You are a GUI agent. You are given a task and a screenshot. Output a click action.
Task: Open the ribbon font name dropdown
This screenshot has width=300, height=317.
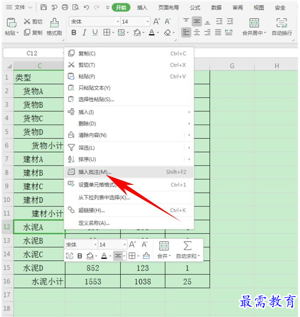pyautogui.click(x=118, y=22)
